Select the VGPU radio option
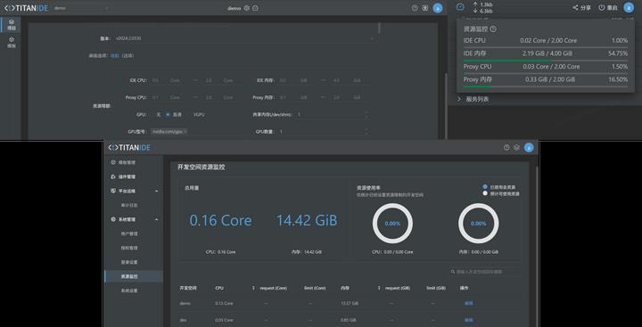642x327 pixels. (199, 115)
